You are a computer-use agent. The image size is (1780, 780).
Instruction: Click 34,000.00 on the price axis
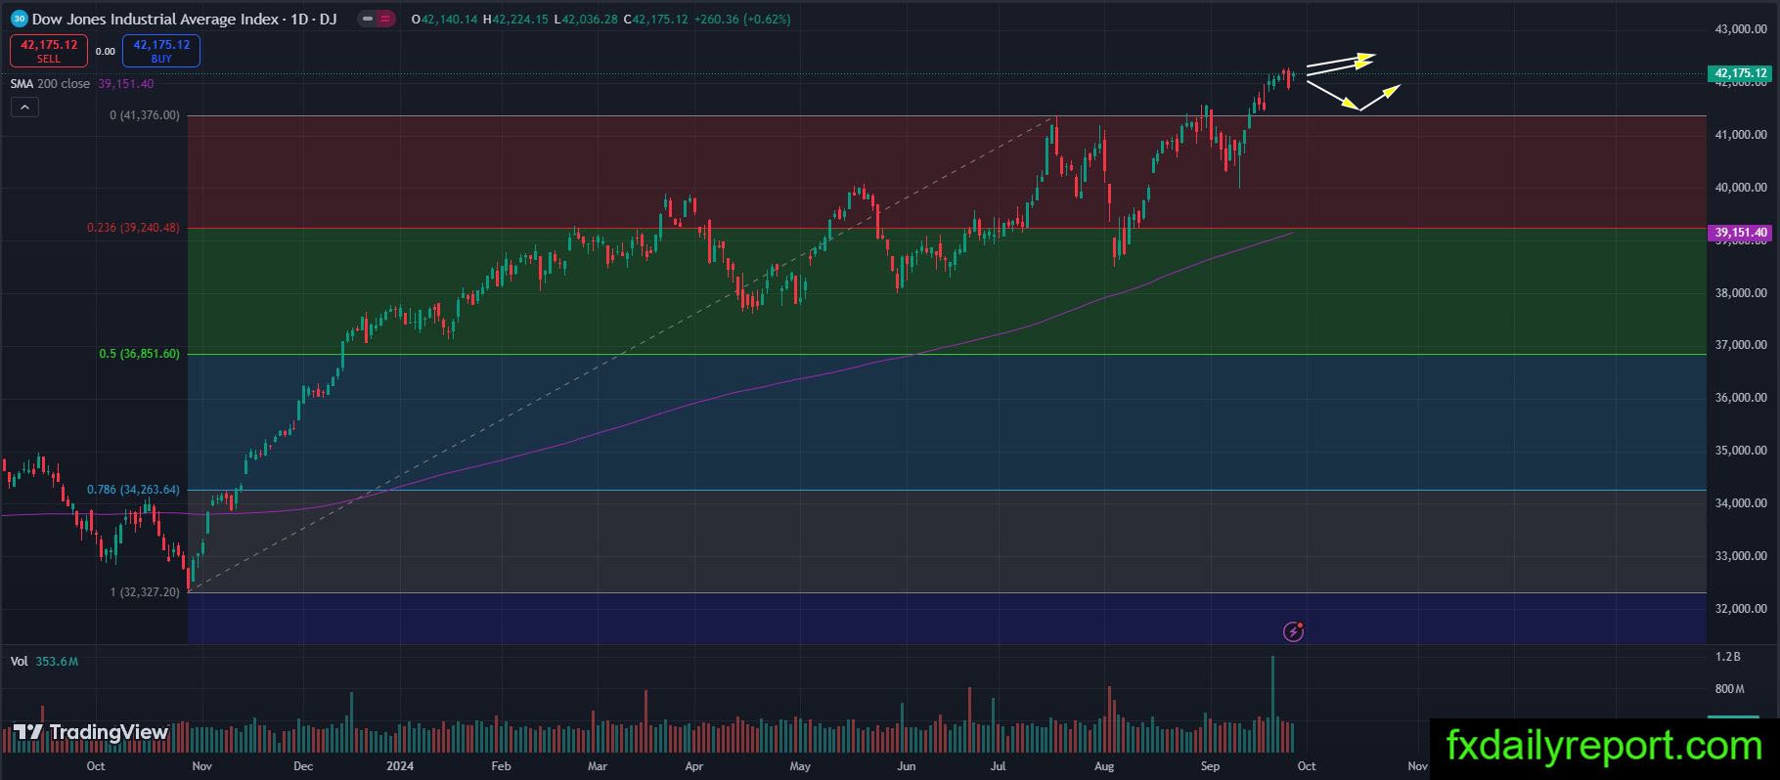pos(1741,503)
